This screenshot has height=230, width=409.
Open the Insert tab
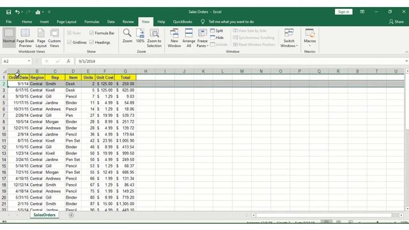click(44, 22)
